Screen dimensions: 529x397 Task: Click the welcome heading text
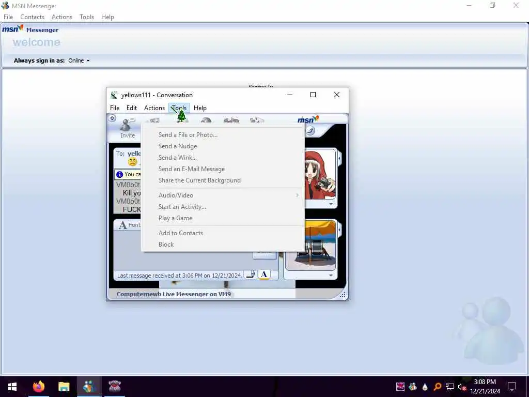(37, 42)
